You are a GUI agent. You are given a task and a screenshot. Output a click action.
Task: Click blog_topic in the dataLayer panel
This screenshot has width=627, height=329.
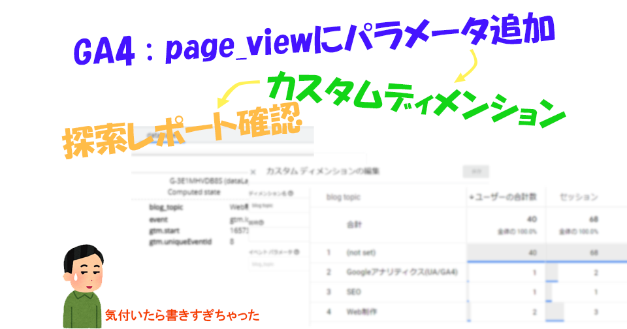[x=166, y=207]
